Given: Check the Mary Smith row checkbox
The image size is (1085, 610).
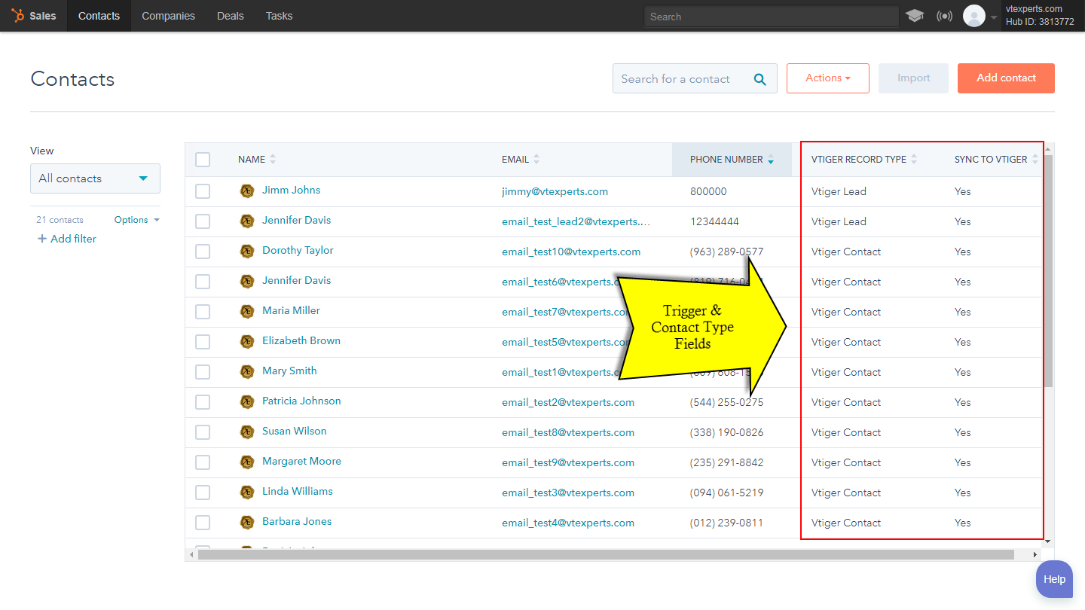Looking at the screenshot, I should pos(203,372).
